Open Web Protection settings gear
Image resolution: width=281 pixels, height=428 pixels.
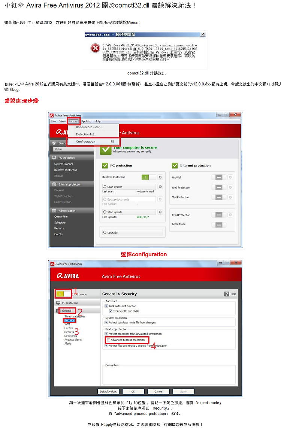(230, 187)
